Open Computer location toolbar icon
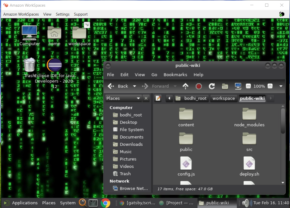The width and height of the screenshot is (290, 208). [238, 86]
